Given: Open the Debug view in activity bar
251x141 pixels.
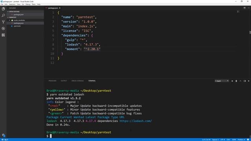Looking at the screenshot, I should pos(3,29).
